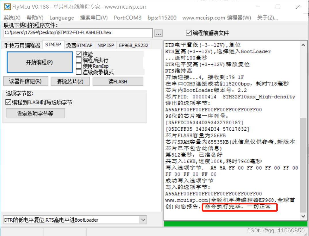Click log line "芯片内BootLoader版本号: 2.2"
This screenshot has height=236, width=309.
tap(206, 90)
